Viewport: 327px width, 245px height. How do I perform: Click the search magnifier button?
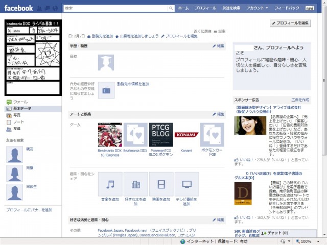[171, 8]
